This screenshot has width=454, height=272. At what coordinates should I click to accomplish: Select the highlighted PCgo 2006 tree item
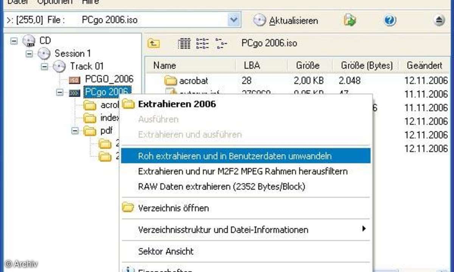coord(107,92)
